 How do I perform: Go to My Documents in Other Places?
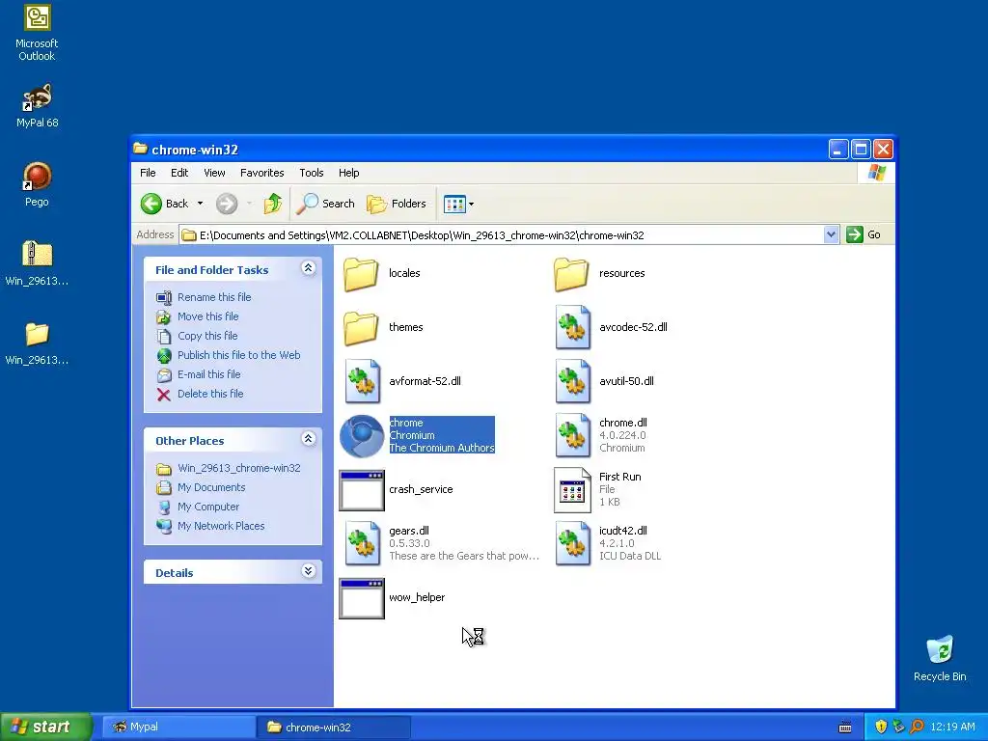pos(211,487)
